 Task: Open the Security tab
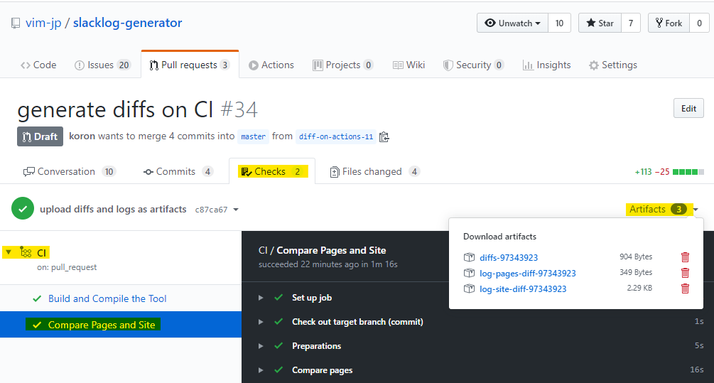[x=474, y=65]
